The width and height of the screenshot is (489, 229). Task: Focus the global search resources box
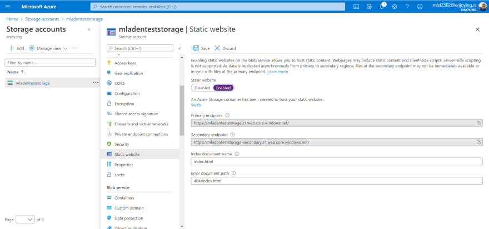click(x=218, y=7)
